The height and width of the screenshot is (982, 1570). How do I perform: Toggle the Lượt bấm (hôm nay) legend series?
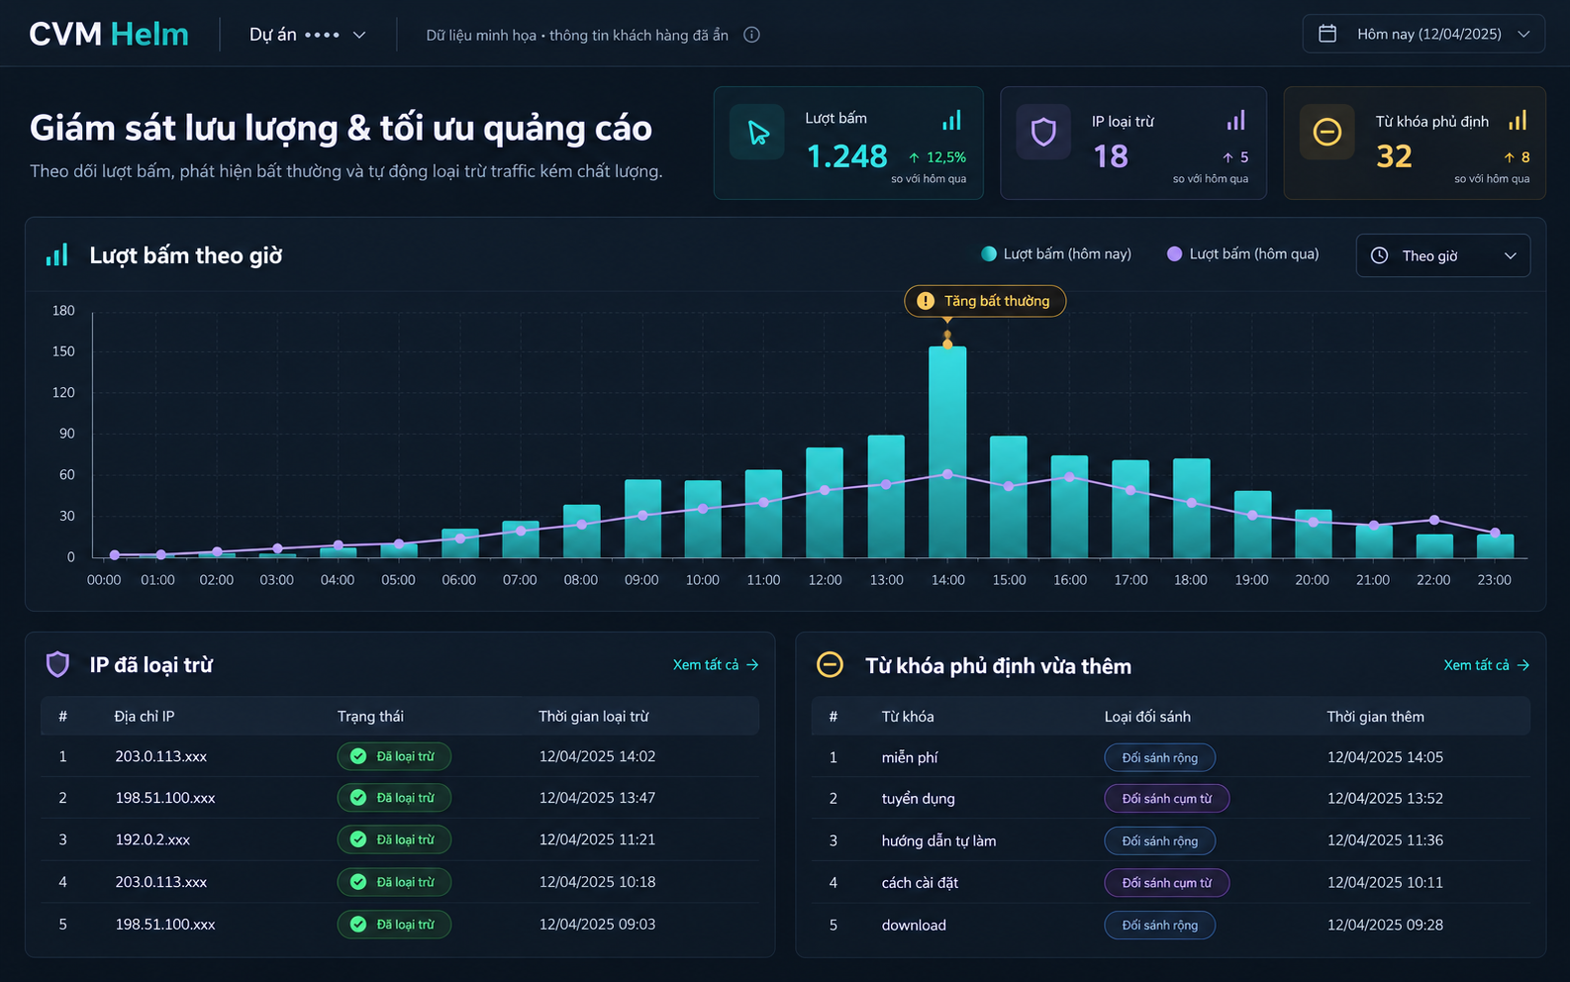click(x=1056, y=253)
